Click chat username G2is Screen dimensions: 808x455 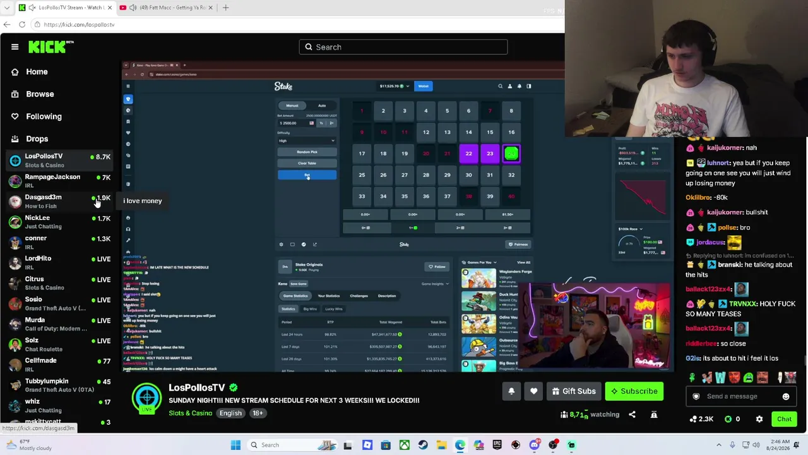[692, 358]
